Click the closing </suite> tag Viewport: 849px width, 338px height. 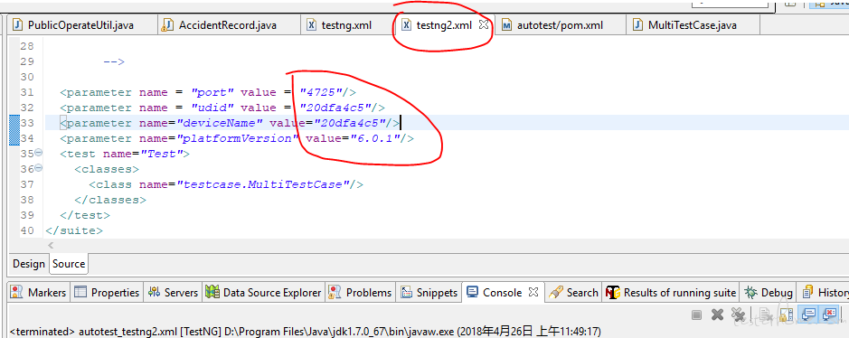(x=74, y=230)
